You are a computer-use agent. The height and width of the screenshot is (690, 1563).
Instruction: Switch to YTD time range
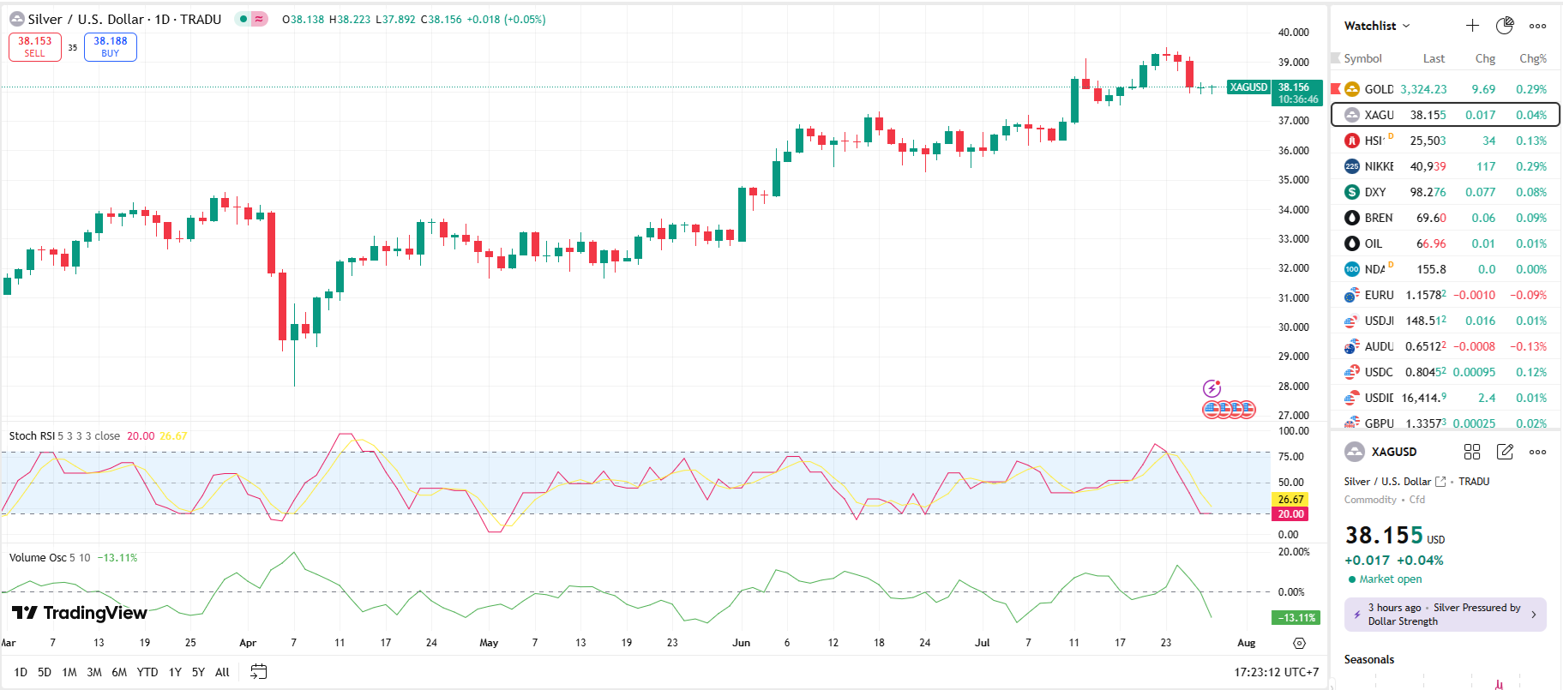(147, 672)
